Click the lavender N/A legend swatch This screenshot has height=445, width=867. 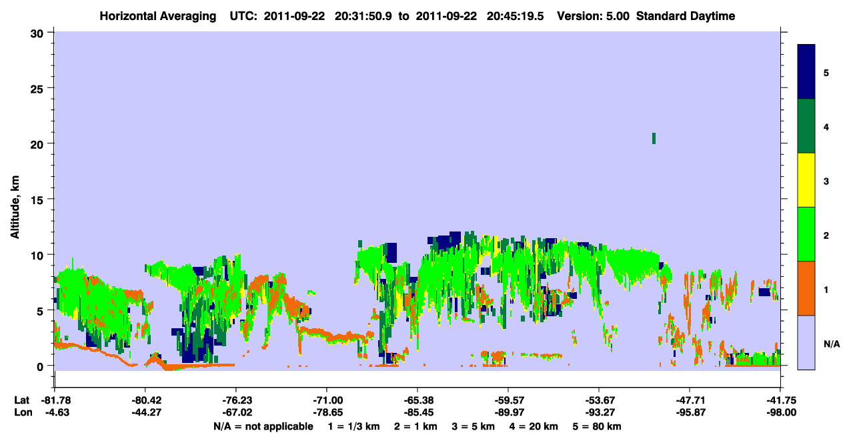click(x=806, y=342)
